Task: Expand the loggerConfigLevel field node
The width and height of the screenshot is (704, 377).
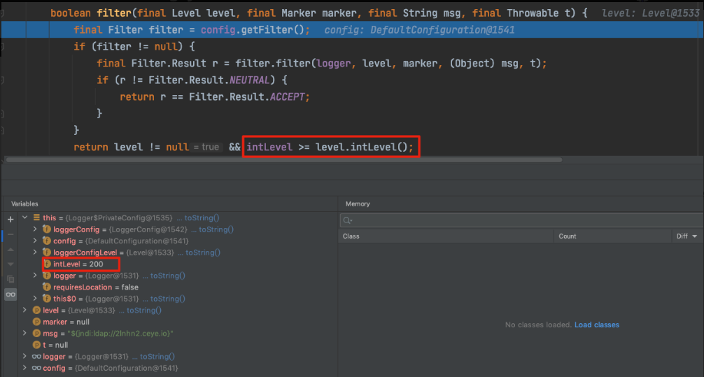Action: [x=35, y=252]
